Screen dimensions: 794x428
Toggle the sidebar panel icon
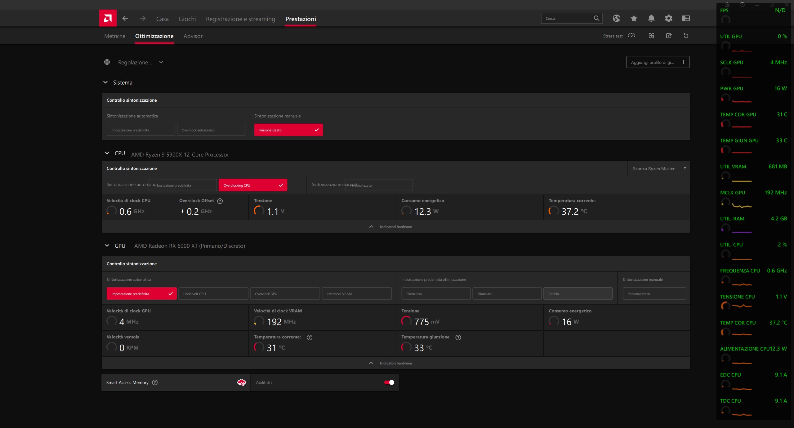686,18
